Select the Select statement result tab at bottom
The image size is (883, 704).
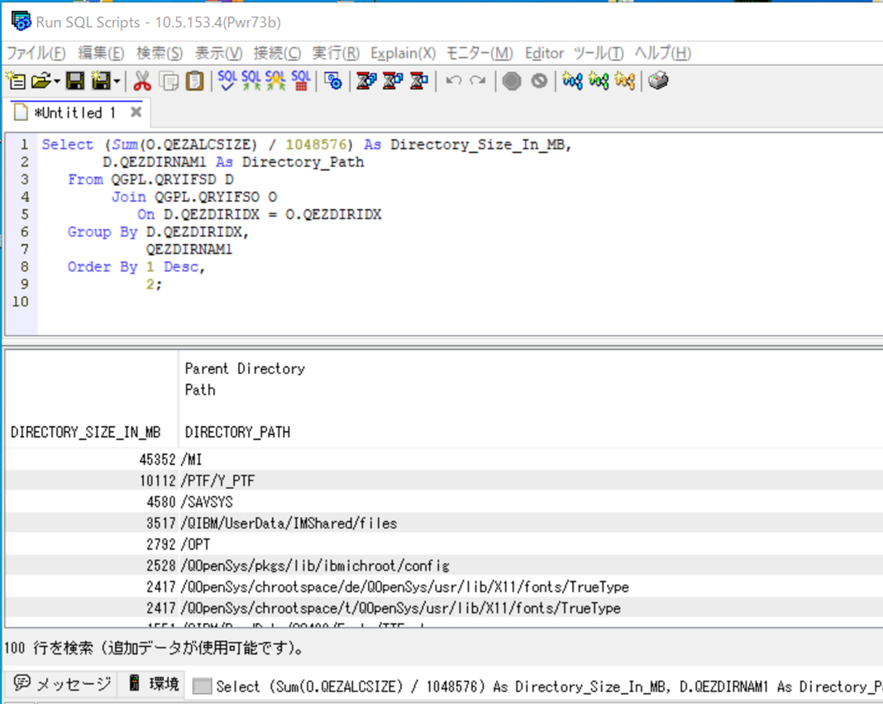click(536, 687)
